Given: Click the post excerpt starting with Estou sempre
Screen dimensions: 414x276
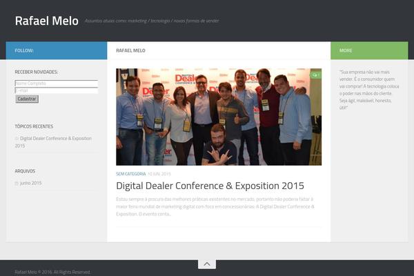Looking at the screenshot, I should 215,206.
